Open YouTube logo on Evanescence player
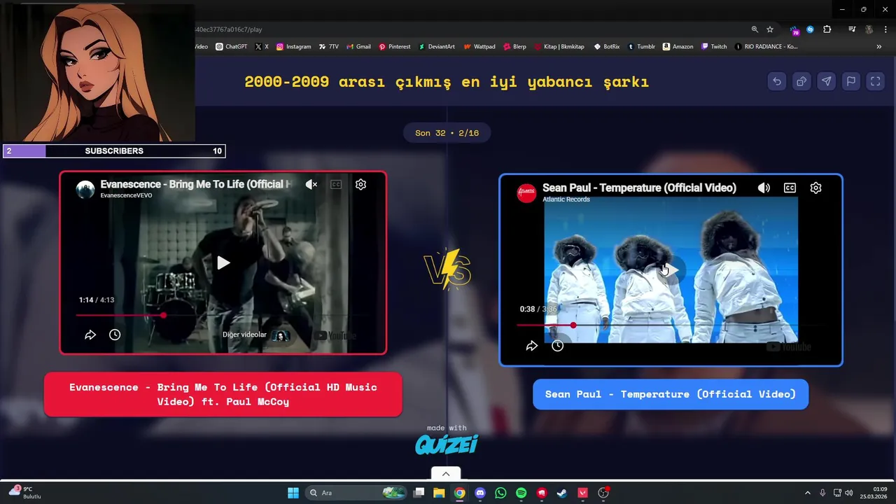Viewport: 896px width, 504px height. tap(335, 336)
